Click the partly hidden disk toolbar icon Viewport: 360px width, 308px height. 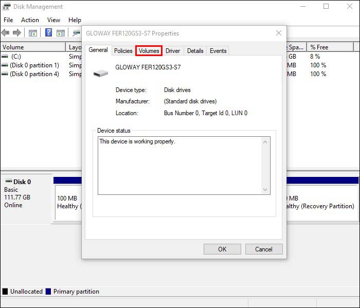[77, 33]
